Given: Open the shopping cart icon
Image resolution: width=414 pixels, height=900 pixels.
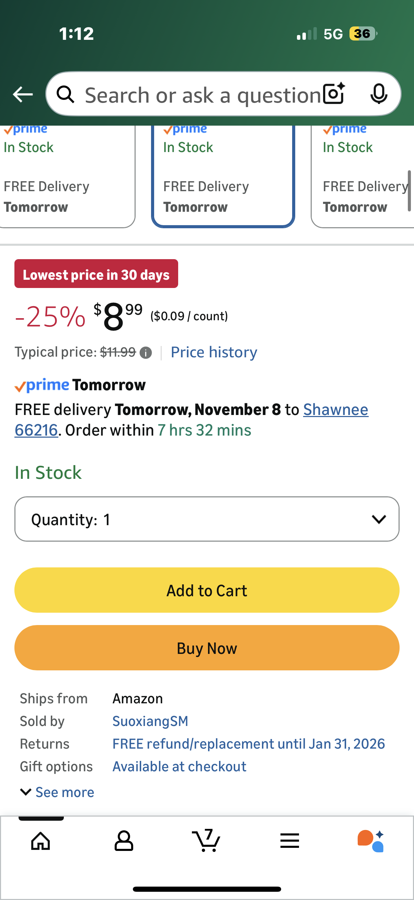Looking at the screenshot, I should pos(206,841).
